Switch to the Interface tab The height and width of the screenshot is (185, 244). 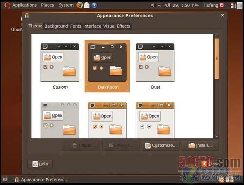tap(92, 26)
